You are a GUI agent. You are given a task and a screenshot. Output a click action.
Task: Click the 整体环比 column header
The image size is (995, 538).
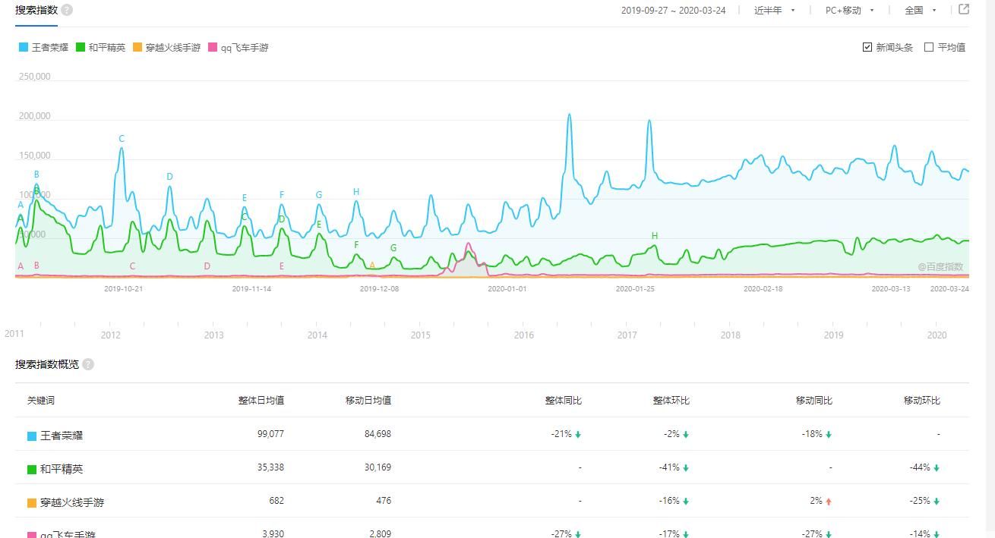point(671,400)
